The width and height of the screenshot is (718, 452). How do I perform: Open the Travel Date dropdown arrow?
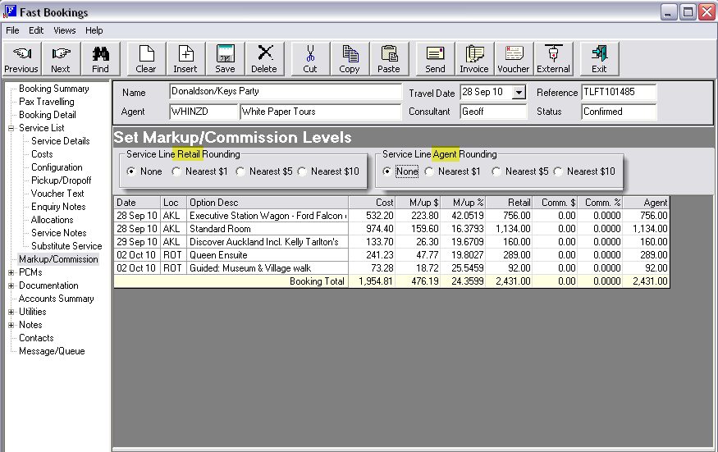coord(519,93)
